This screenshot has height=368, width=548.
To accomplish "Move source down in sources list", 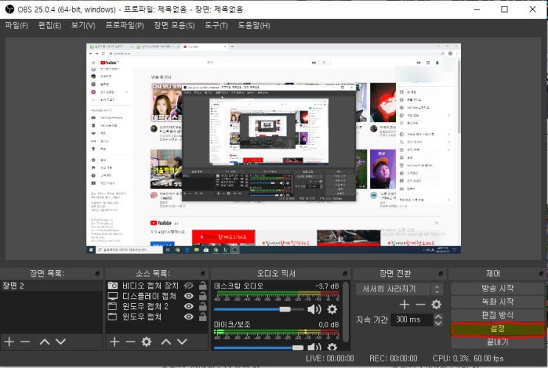I will [x=182, y=342].
